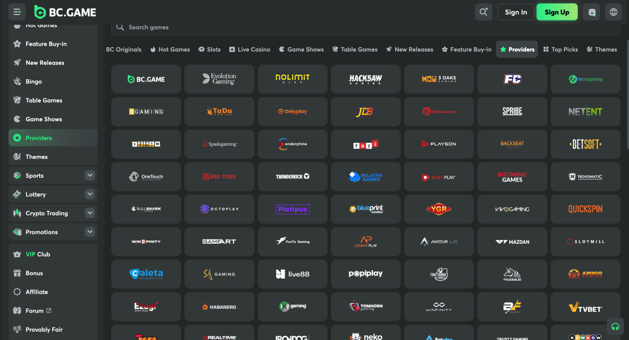Switch to the Live Casino tab
This screenshot has height=340, width=629.
(249, 49)
